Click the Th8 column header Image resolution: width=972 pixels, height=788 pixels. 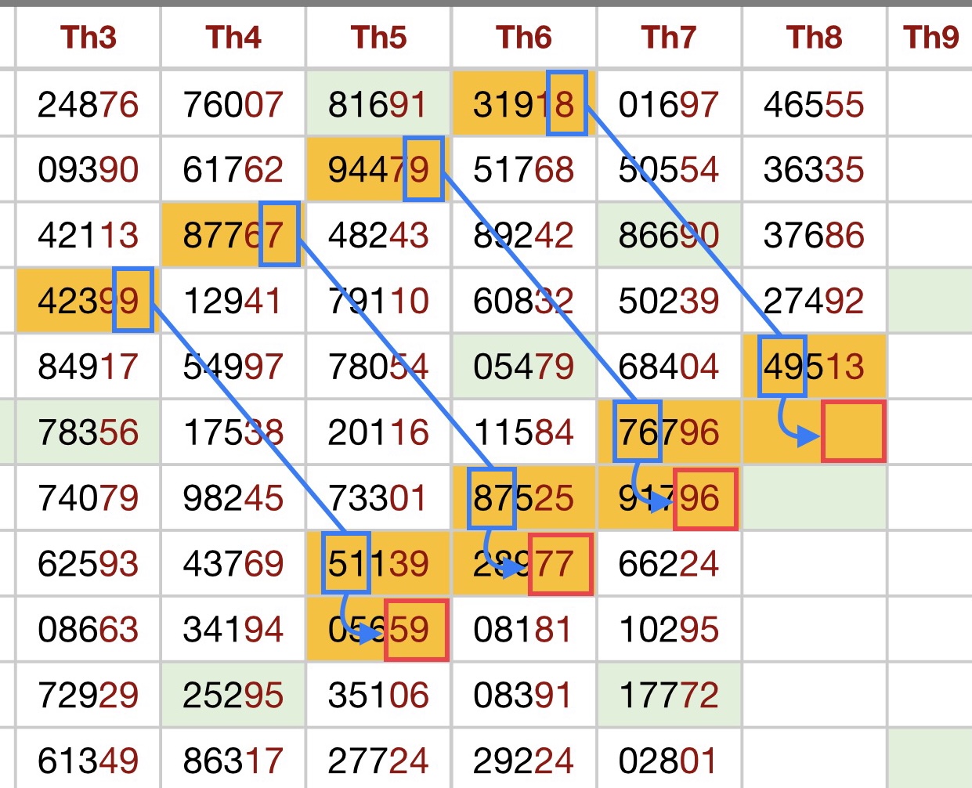coord(814,38)
